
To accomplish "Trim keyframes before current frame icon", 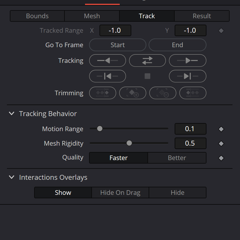I will [x=103, y=93].
